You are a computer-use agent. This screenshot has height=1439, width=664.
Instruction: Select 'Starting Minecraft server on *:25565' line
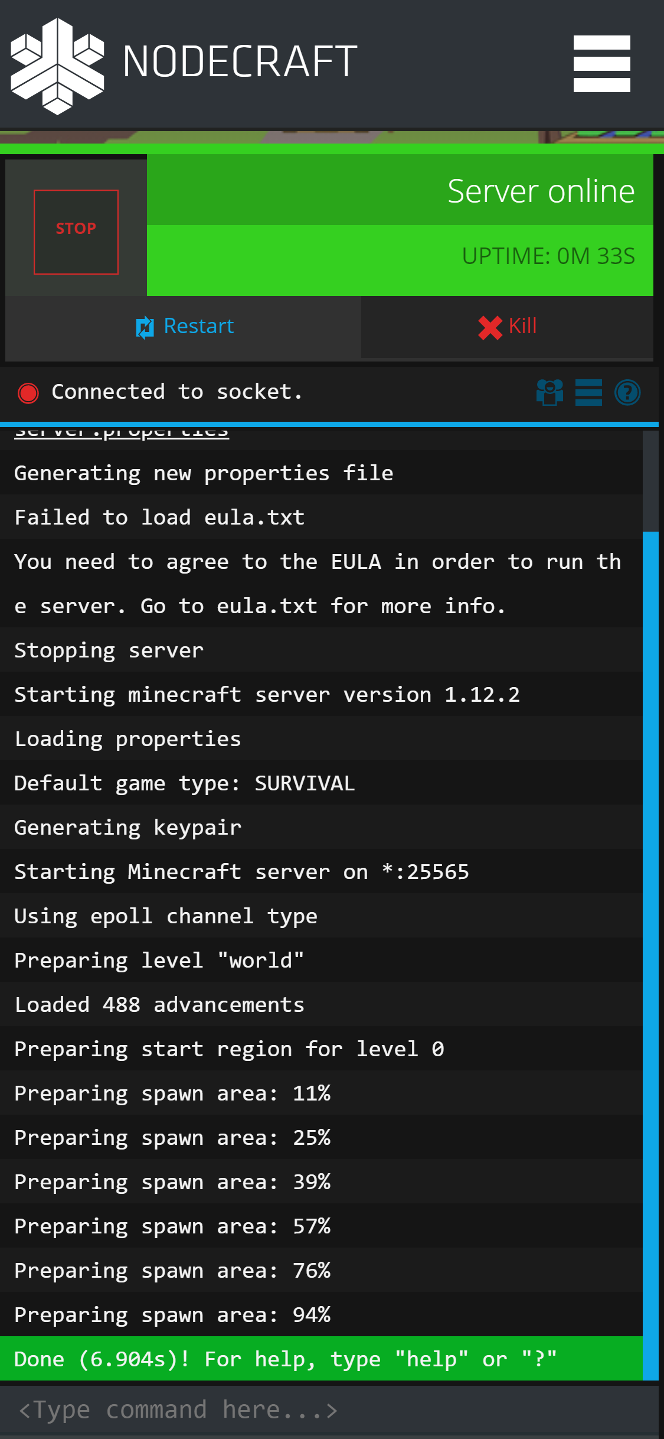pos(321,871)
